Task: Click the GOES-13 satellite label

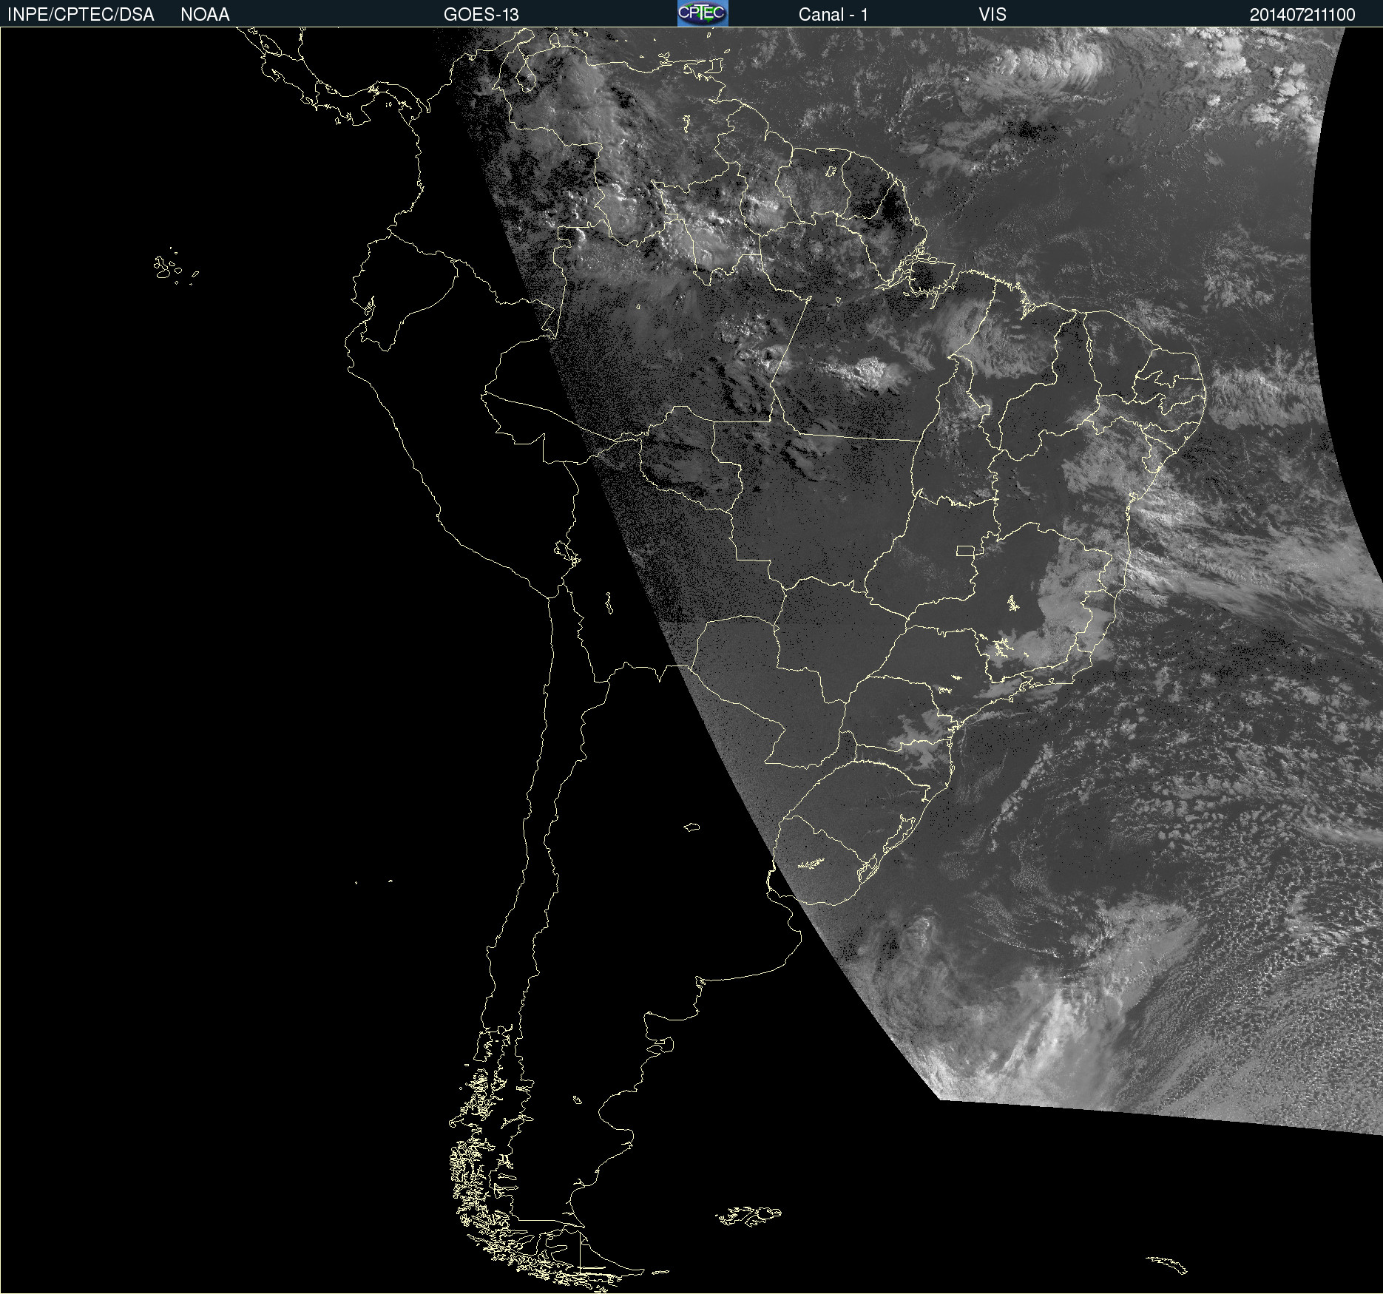Action: [x=481, y=15]
